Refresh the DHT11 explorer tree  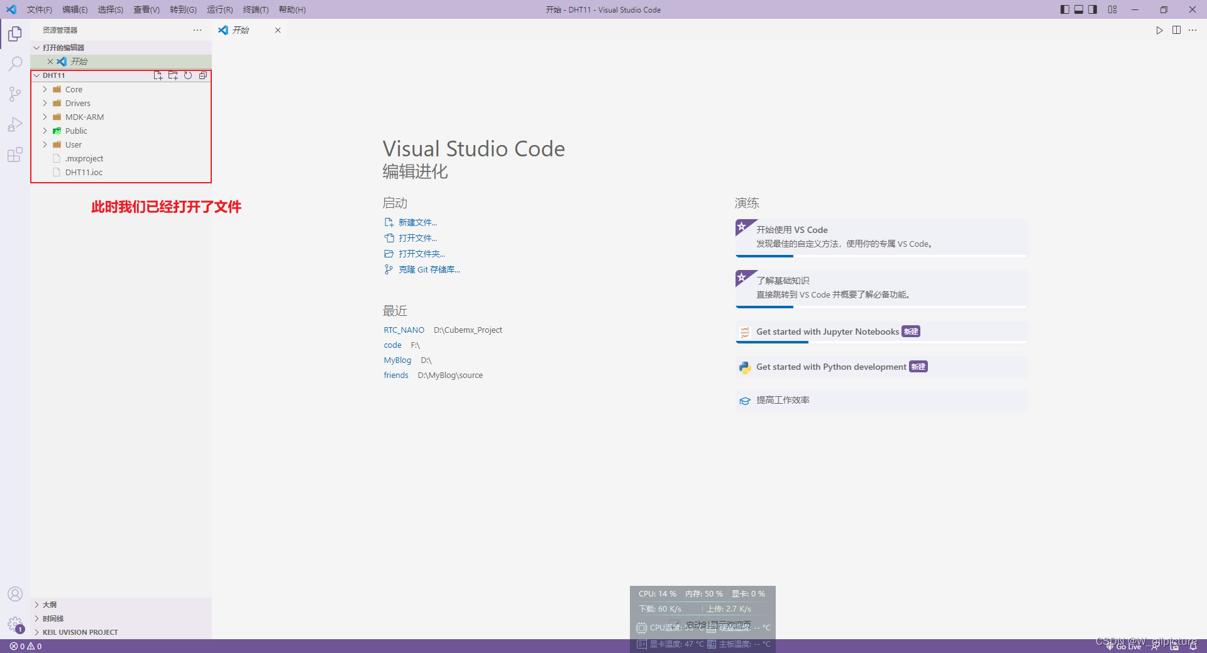[188, 75]
